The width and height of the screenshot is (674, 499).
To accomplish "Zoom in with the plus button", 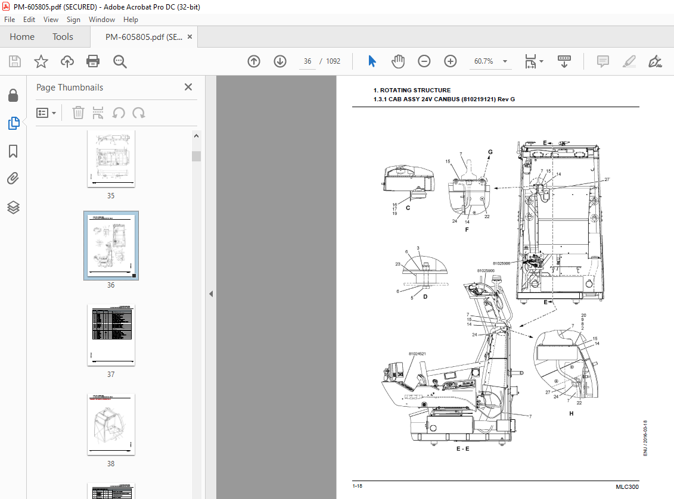I will (x=451, y=61).
